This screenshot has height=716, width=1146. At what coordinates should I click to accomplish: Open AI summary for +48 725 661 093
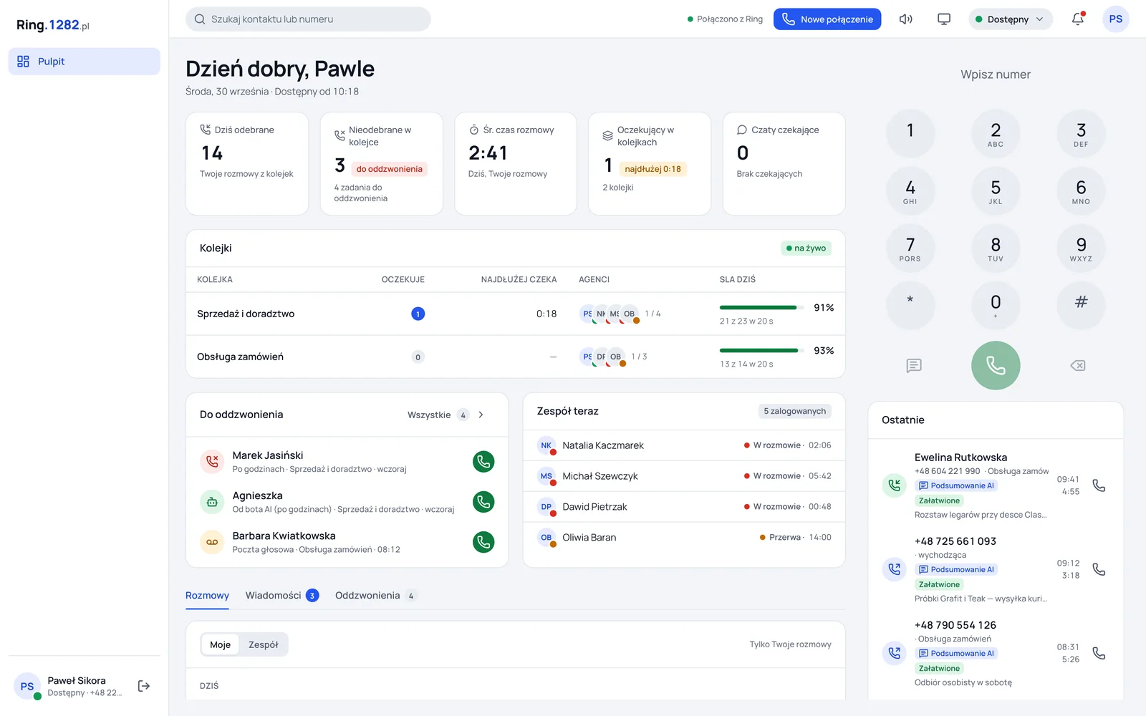[956, 569]
